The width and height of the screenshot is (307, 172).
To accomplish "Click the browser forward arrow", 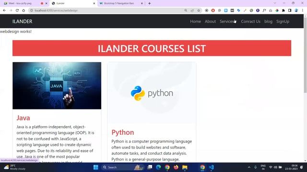I will (11, 11).
